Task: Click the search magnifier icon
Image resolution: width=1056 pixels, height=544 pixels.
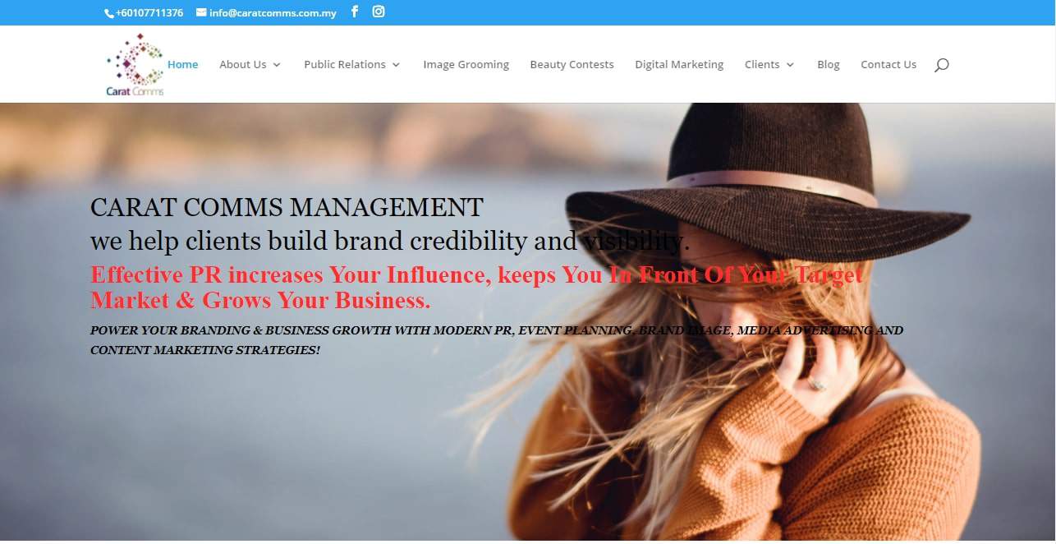Action: point(941,65)
